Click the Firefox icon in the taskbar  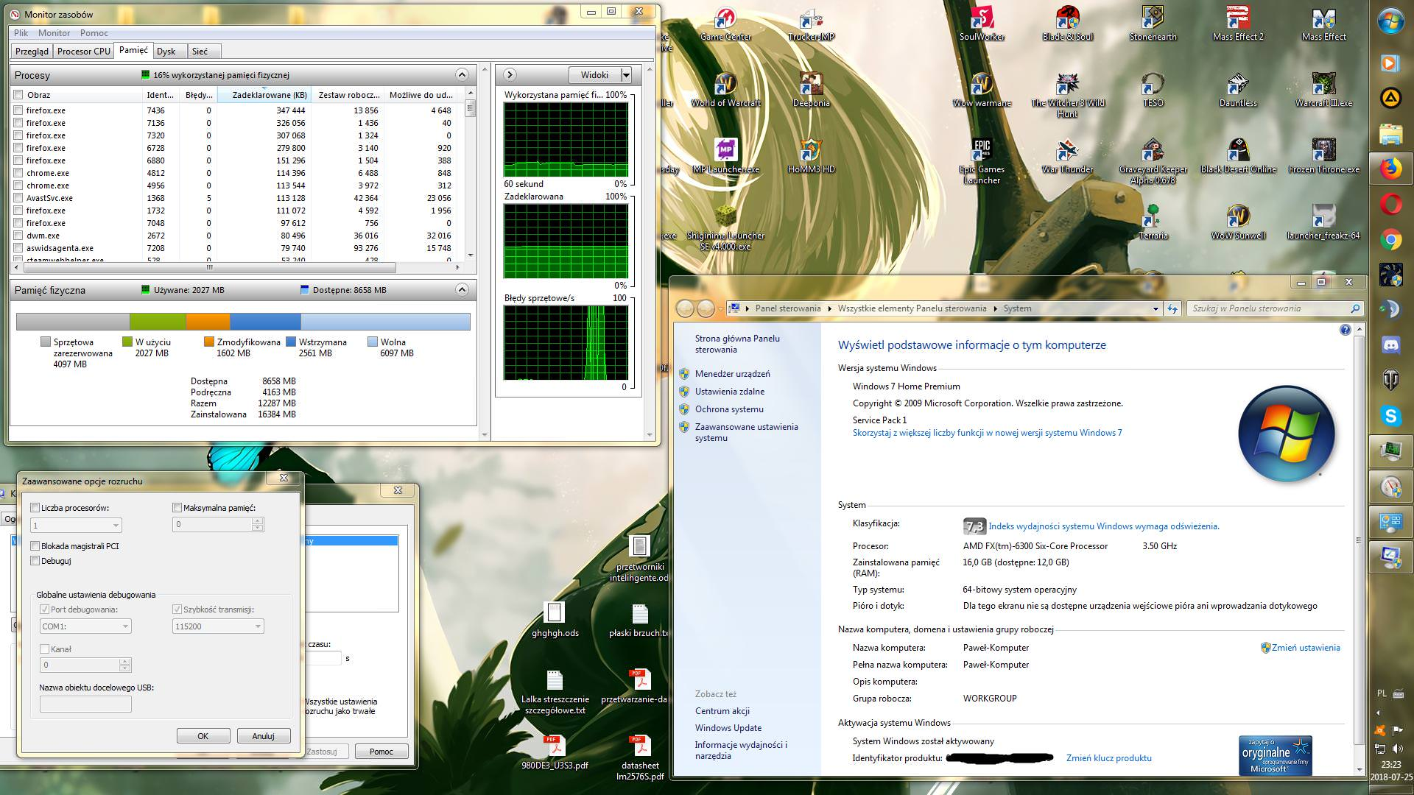(1390, 169)
